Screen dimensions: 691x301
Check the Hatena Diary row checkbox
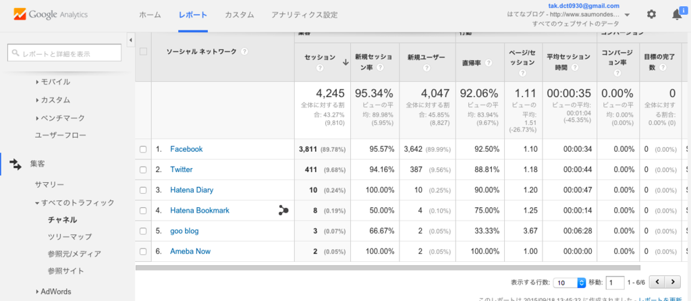pyautogui.click(x=143, y=190)
